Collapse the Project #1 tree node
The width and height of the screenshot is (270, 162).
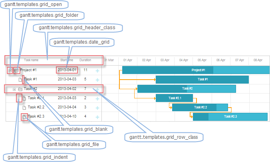[10, 70]
